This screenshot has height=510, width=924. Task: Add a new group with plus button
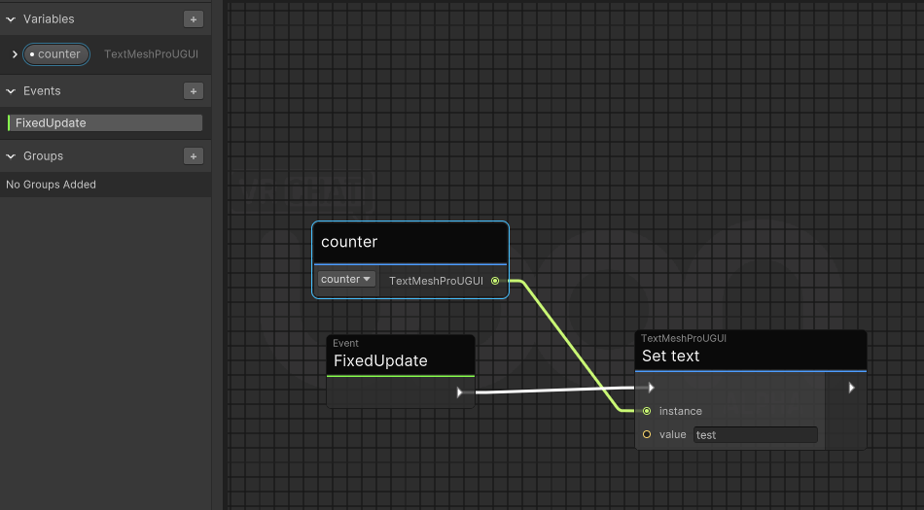pos(194,156)
